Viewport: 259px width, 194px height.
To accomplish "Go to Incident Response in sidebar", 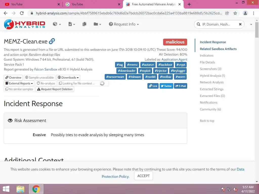I will click(x=213, y=42).
